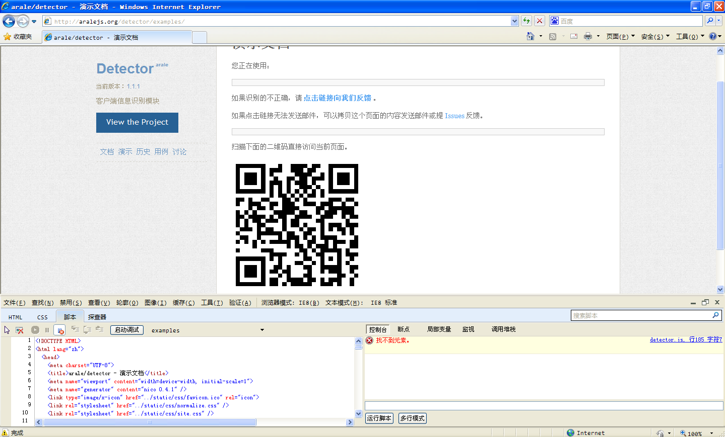The width and height of the screenshot is (725, 437).
Task: Click the search magnifier button
Action: point(710,21)
